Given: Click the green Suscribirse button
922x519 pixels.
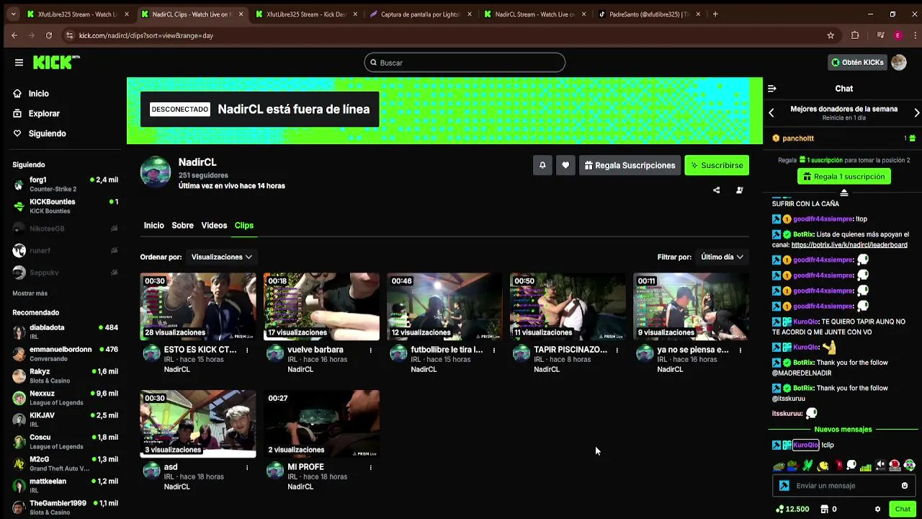Looking at the screenshot, I should pos(717,165).
